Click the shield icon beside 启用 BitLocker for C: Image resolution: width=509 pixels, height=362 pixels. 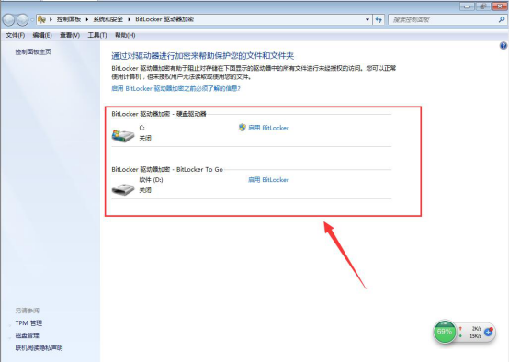click(243, 128)
